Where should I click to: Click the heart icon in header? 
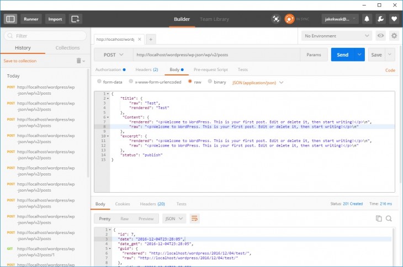pos(394,19)
